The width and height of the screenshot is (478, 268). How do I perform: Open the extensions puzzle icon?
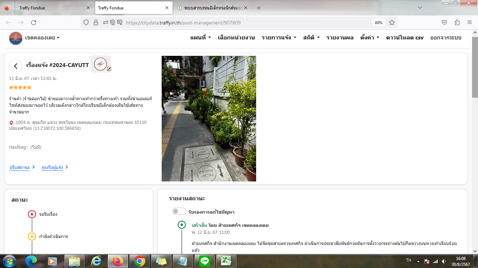pyautogui.click(x=457, y=23)
